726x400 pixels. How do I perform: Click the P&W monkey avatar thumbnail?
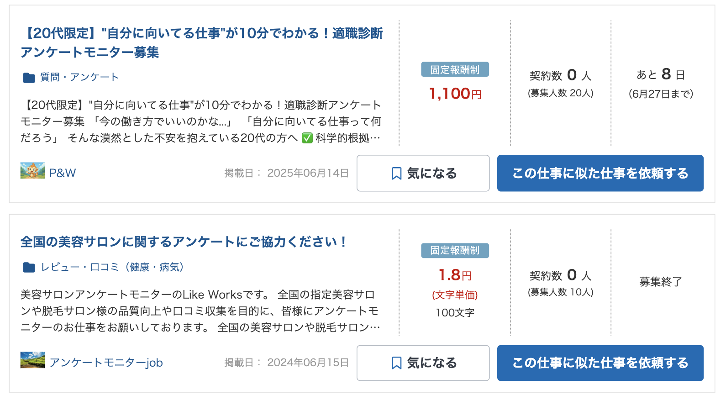(x=32, y=170)
